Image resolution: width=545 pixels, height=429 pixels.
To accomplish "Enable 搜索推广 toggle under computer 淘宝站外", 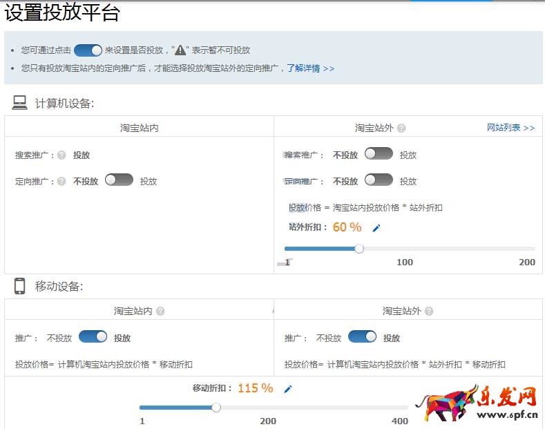I will (379, 154).
